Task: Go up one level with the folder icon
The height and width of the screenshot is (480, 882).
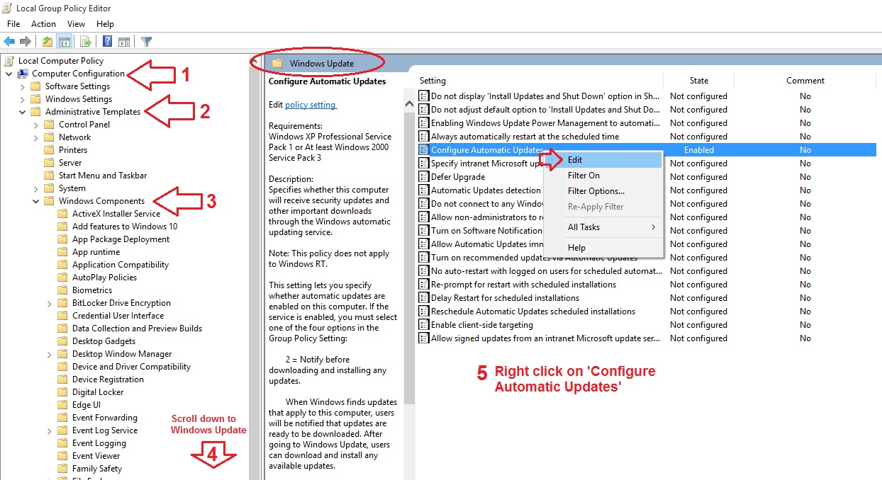Action: point(47,42)
